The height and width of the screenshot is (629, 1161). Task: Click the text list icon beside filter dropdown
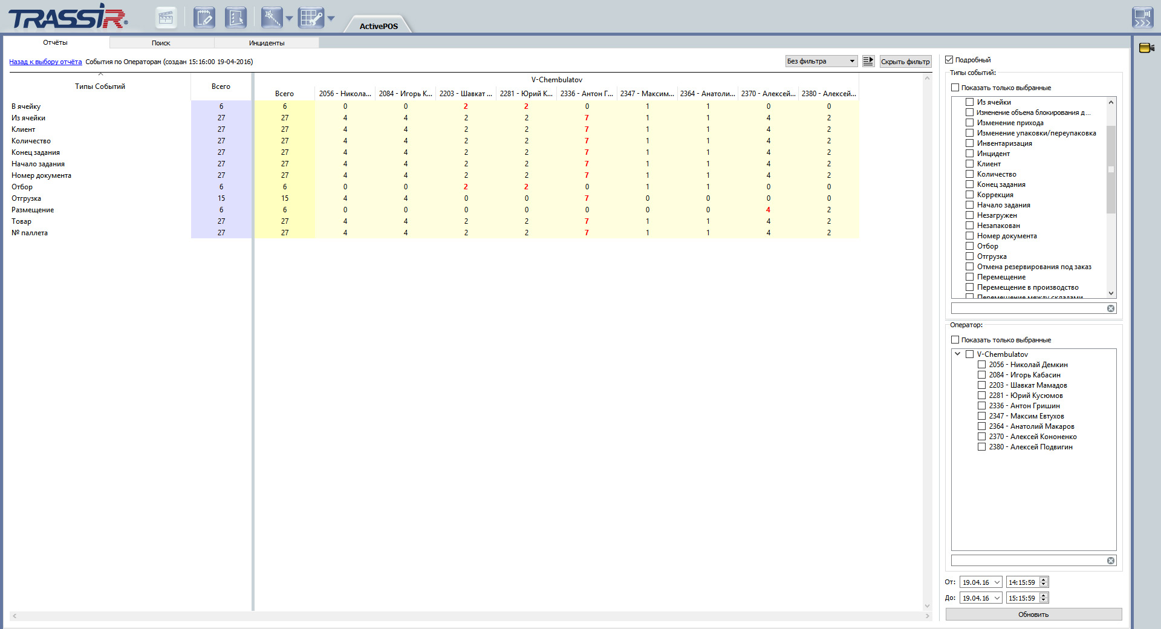point(868,61)
